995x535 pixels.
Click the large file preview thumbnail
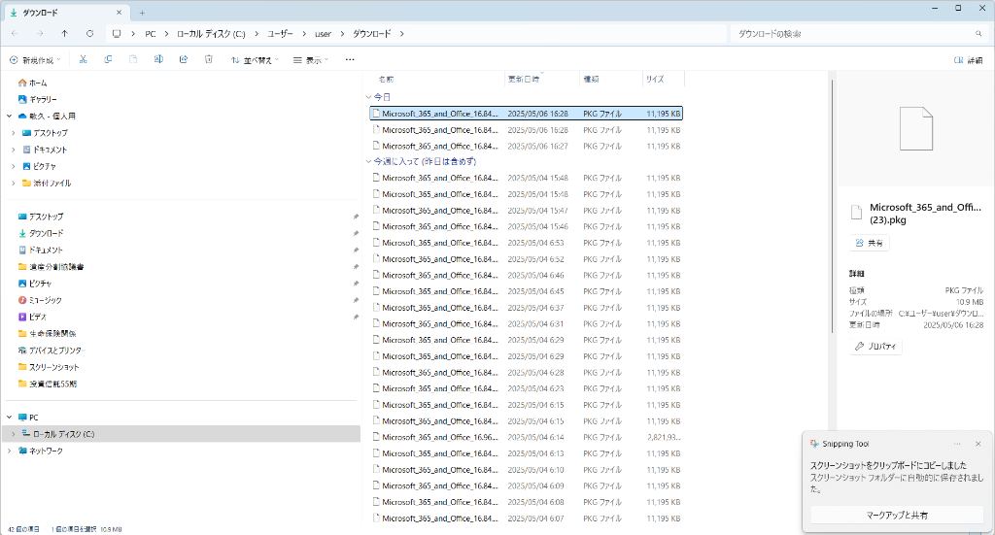(916, 129)
